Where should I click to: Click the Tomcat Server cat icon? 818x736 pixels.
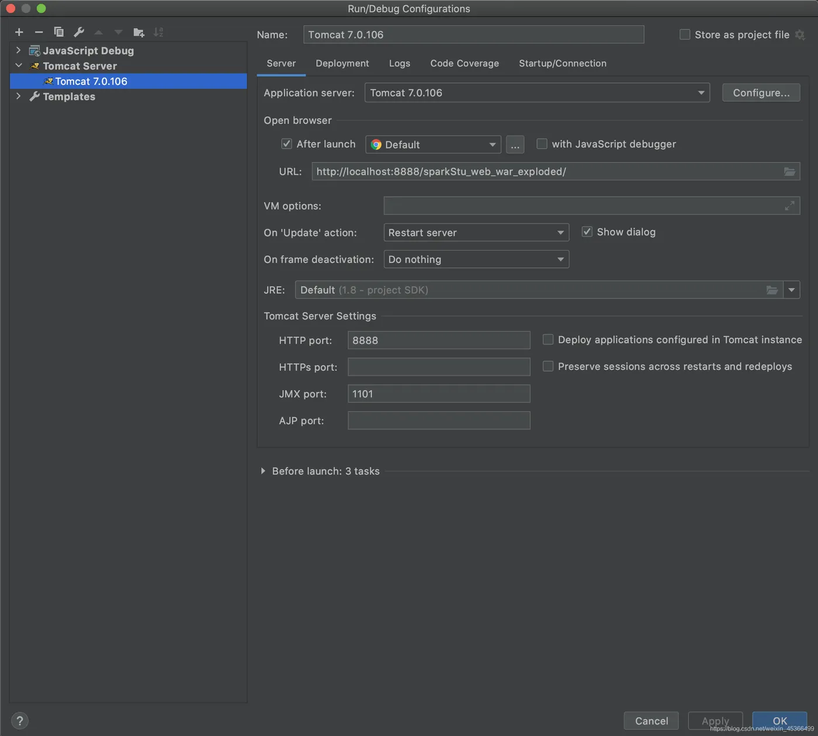tap(34, 66)
